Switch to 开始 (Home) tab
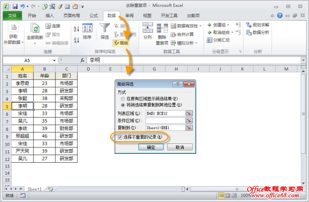 [x=32, y=16]
